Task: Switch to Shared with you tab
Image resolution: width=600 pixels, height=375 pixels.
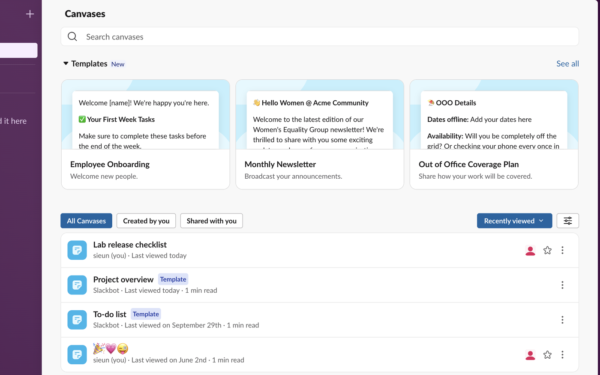Action: [211, 221]
